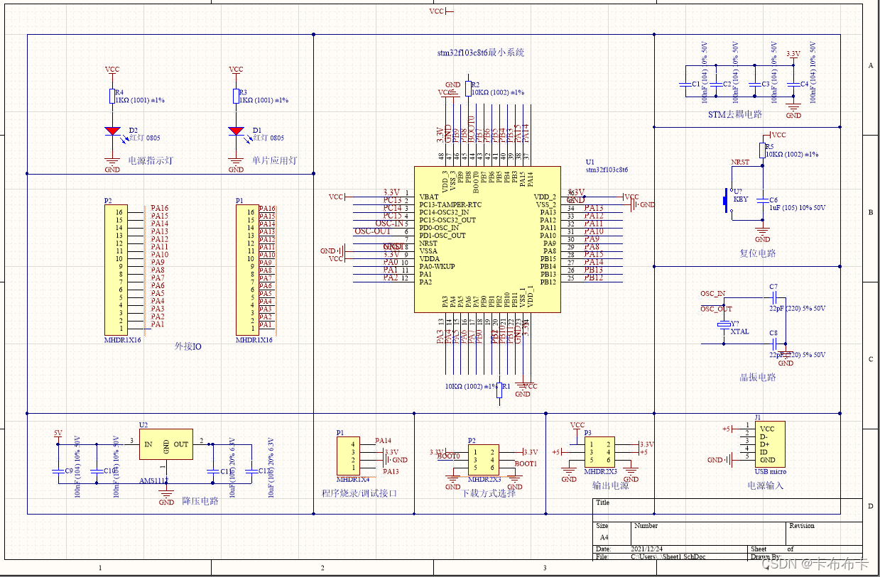Click the P3 MHDR2X3 output power header
Image resolution: width=880 pixels, height=577 pixels.
598,452
